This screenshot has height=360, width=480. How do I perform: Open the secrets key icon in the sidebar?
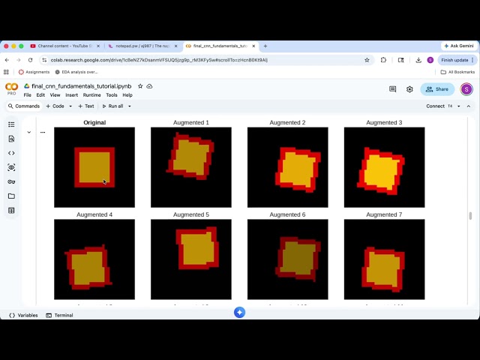point(11,181)
